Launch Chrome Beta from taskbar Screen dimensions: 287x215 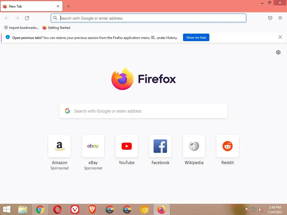tap(110, 209)
